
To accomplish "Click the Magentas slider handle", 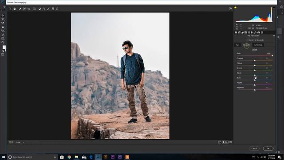I will coord(254,90).
